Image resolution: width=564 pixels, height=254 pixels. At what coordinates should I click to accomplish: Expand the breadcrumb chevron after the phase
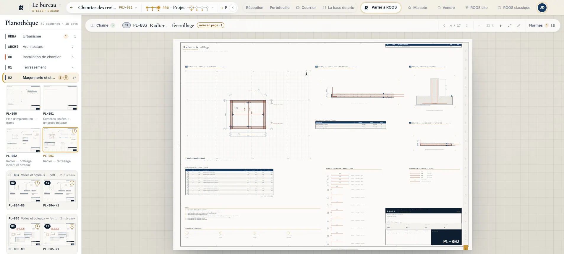[222, 8]
